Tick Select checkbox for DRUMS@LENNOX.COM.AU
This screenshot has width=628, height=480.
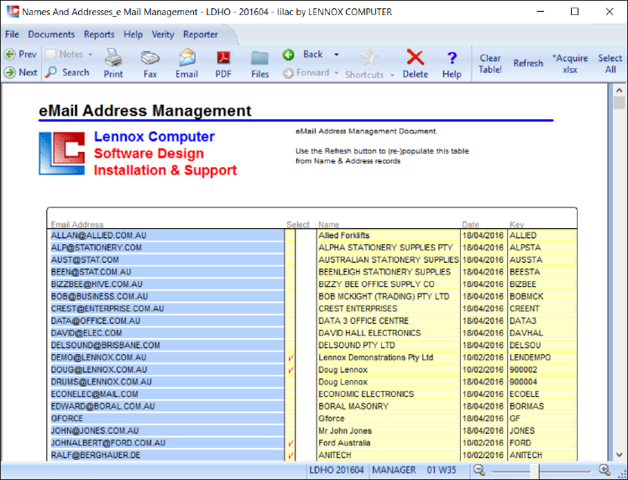click(290, 382)
